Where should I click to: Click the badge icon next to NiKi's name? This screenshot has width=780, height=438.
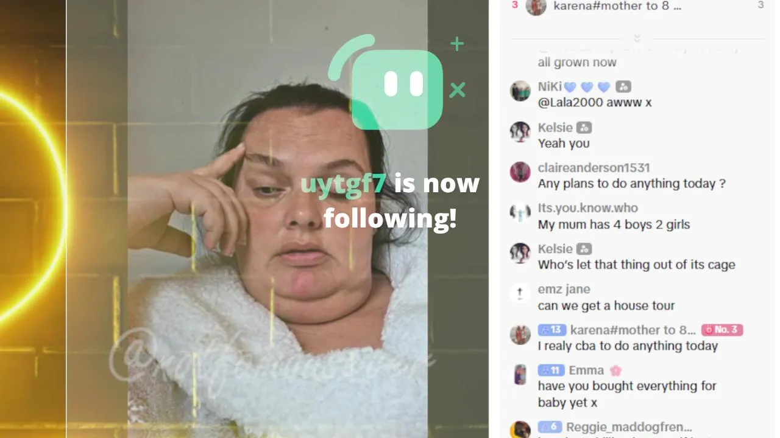click(623, 86)
